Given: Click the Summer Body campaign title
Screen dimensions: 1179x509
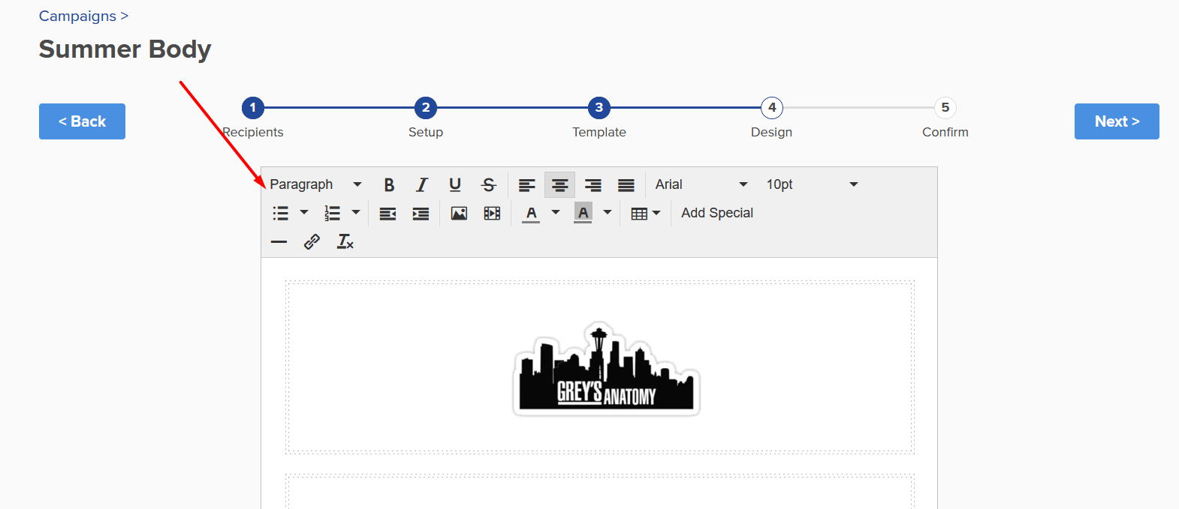Looking at the screenshot, I should (125, 49).
